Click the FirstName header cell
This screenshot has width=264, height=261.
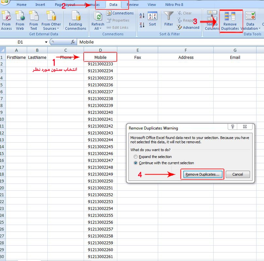(16, 57)
